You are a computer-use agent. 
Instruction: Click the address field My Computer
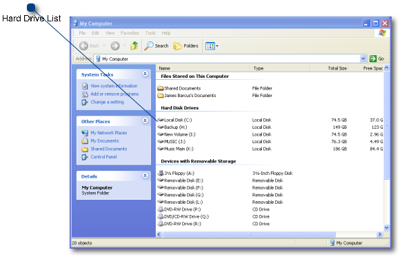pyautogui.click(x=227, y=59)
